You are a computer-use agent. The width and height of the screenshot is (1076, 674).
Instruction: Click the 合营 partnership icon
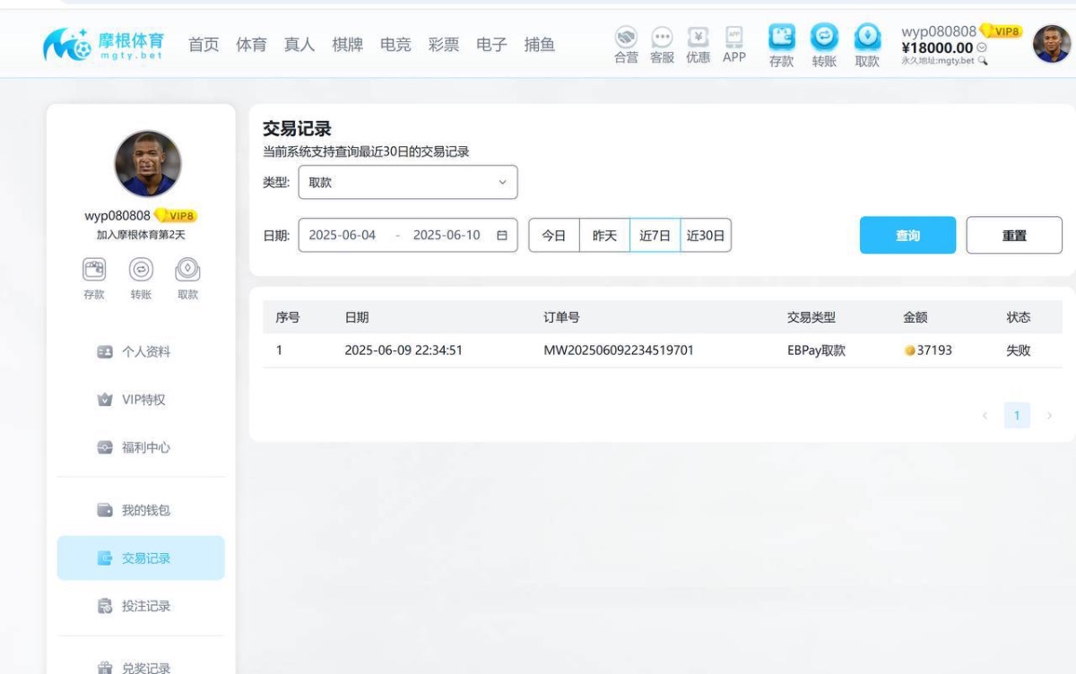click(x=626, y=43)
